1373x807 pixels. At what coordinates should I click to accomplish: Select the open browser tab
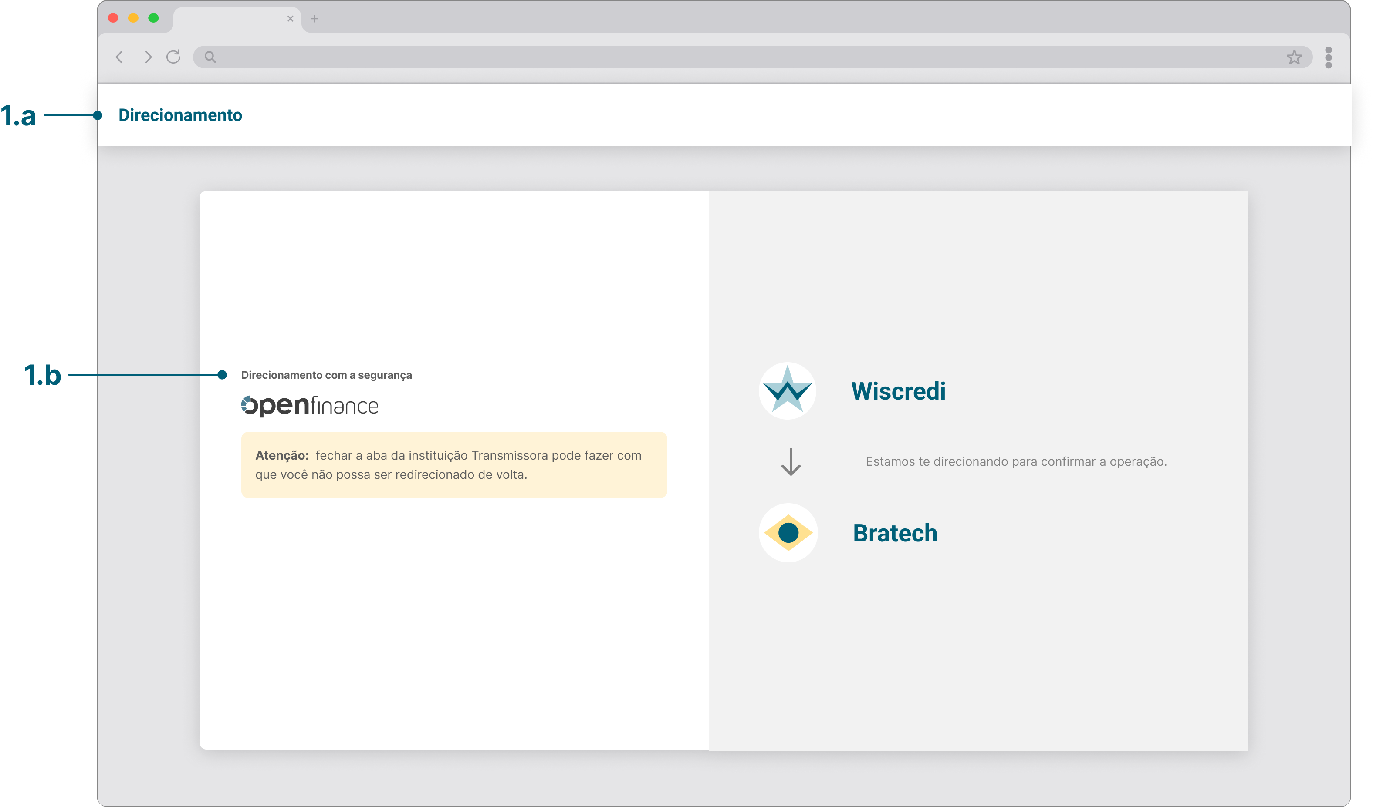[x=237, y=20]
